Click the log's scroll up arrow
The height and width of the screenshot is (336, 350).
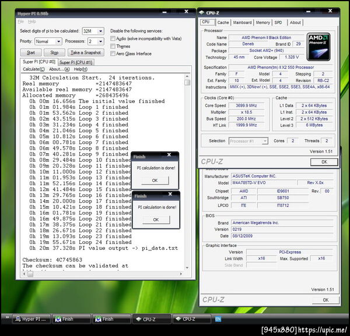187,76
